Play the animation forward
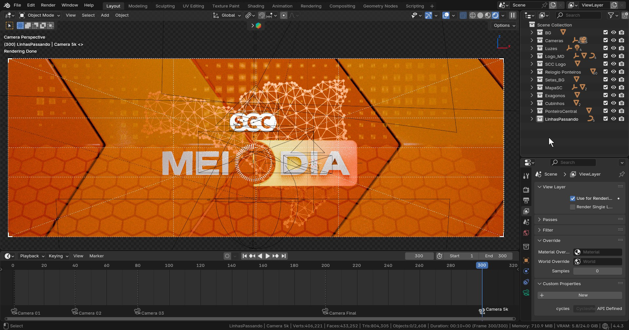Image resolution: width=629 pixels, height=330 pixels. pos(268,256)
